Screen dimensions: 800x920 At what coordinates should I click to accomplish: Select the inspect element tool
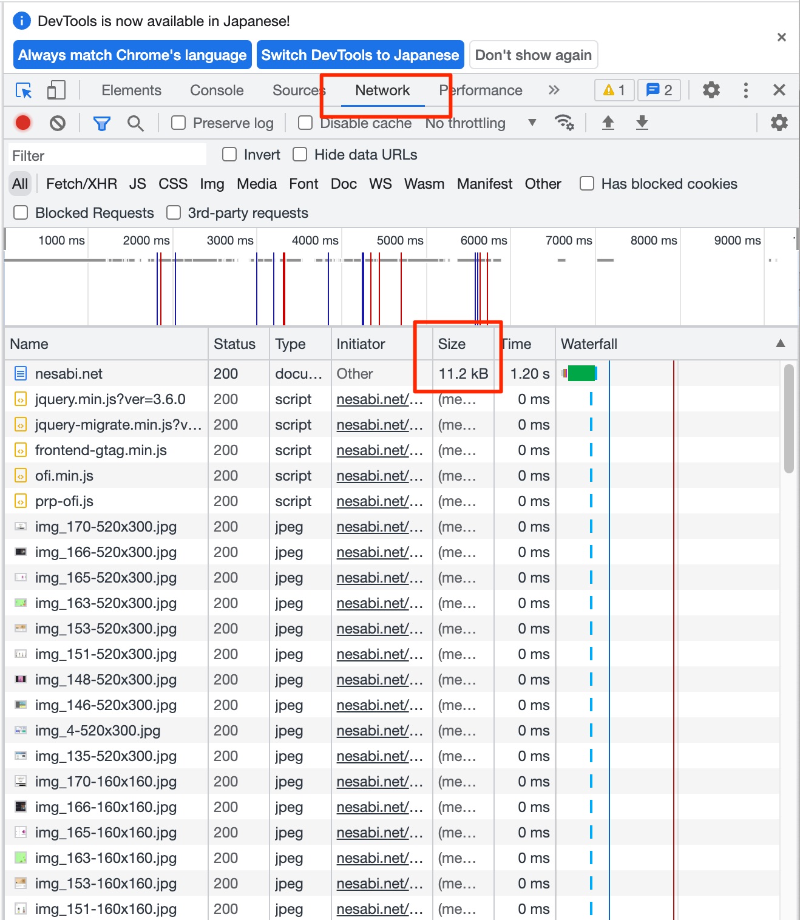pyautogui.click(x=23, y=90)
